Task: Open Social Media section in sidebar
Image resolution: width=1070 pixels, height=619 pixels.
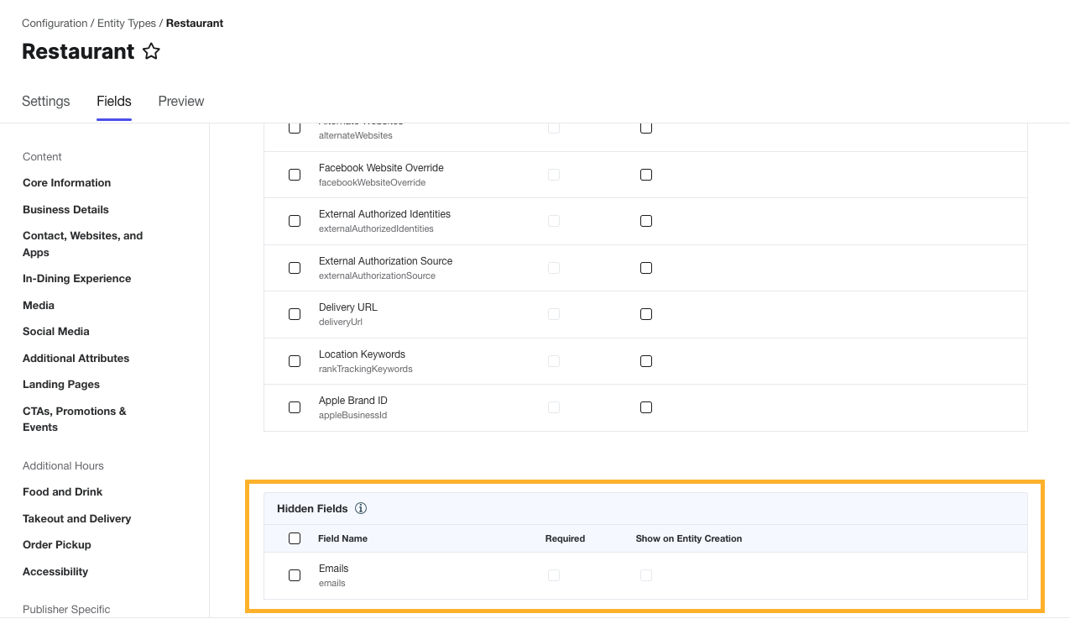Action: pyautogui.click(x=56, y=332)
